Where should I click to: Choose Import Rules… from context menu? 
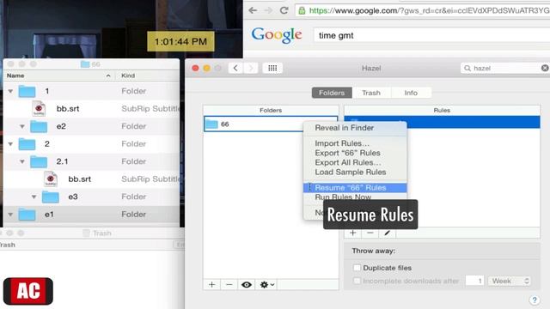[x=342, y=143]
